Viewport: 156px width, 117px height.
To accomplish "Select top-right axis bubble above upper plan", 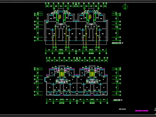I will [106, 3].
